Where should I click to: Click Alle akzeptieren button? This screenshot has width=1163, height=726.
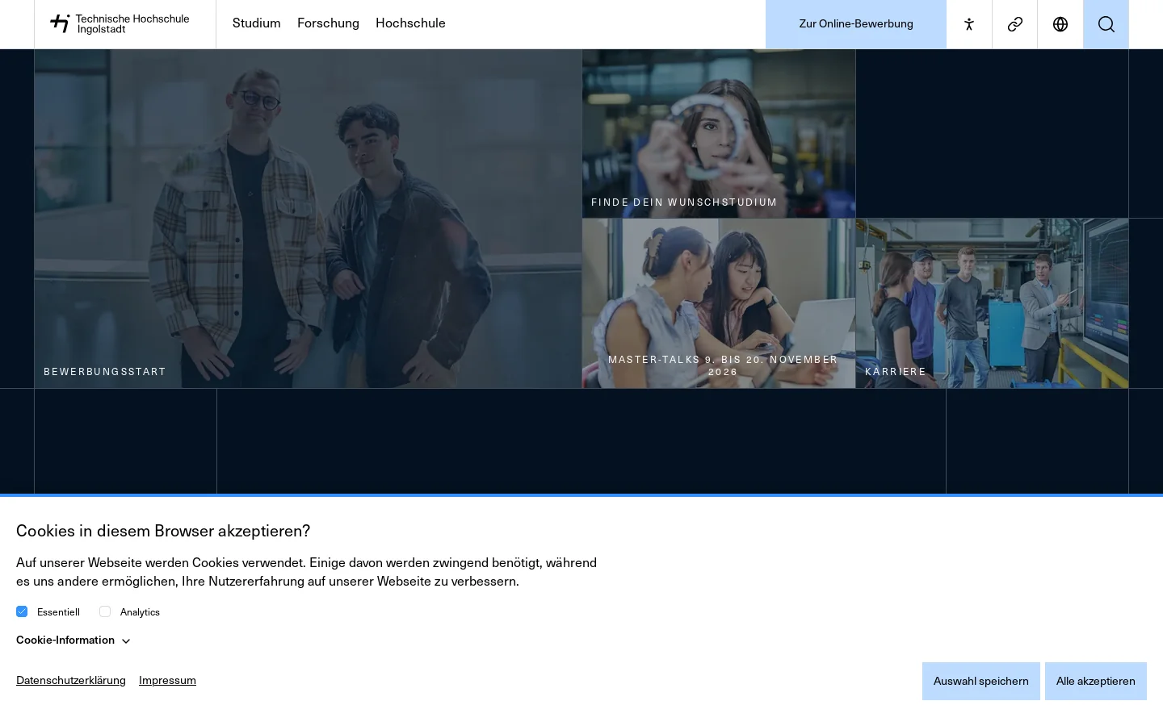pos(1096,681)
